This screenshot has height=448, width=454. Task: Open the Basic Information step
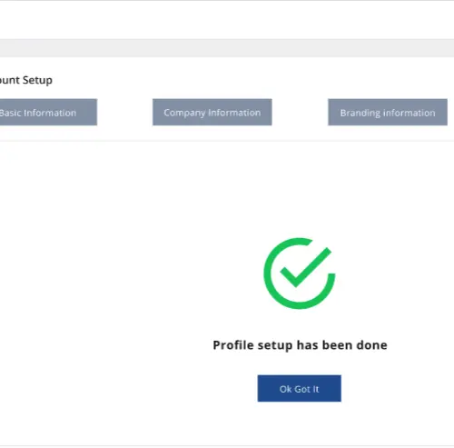click(x=48, y=112)
